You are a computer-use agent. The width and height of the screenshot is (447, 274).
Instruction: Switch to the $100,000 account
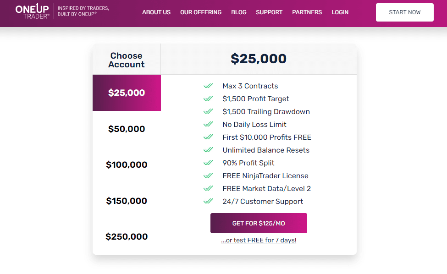(127, 164)
